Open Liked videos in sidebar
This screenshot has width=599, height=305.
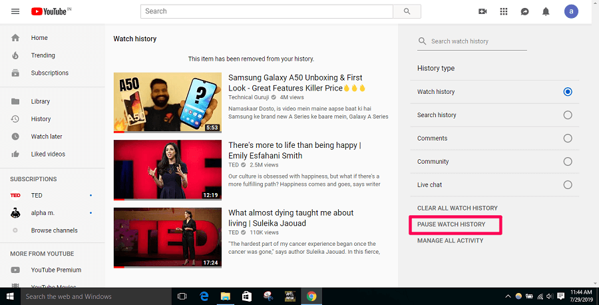point(48,154)
